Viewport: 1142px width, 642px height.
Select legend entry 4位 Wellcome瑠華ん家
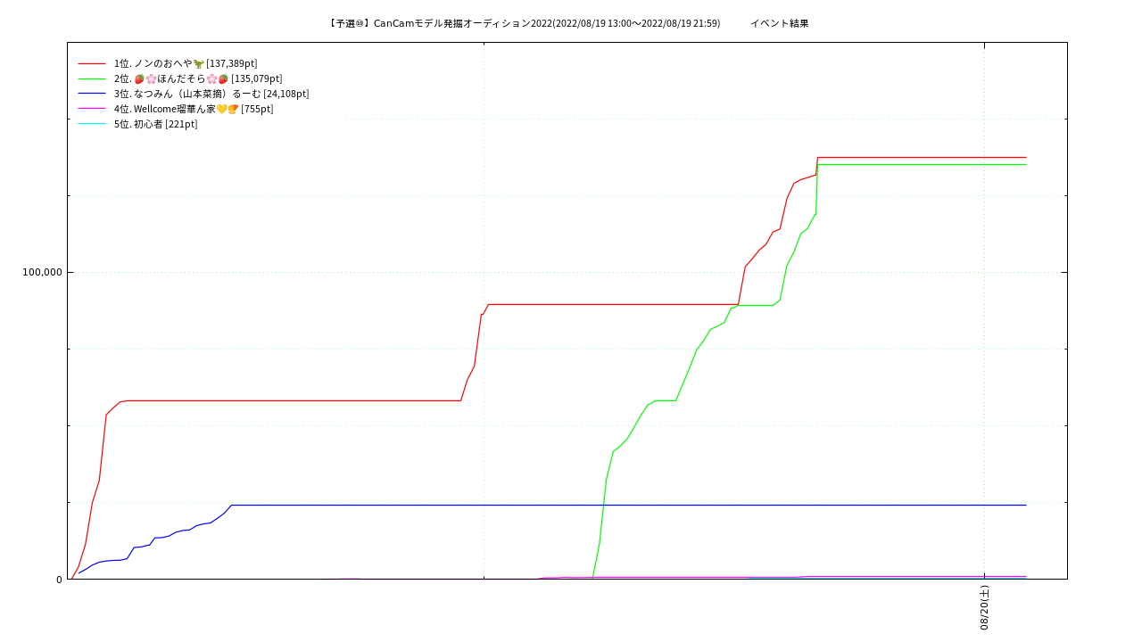(194, 109)
